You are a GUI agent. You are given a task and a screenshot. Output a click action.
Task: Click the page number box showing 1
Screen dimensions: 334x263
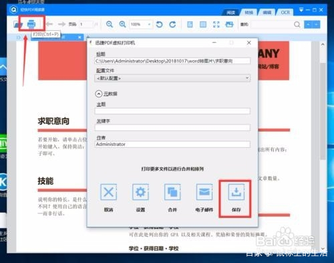[86, 24]
